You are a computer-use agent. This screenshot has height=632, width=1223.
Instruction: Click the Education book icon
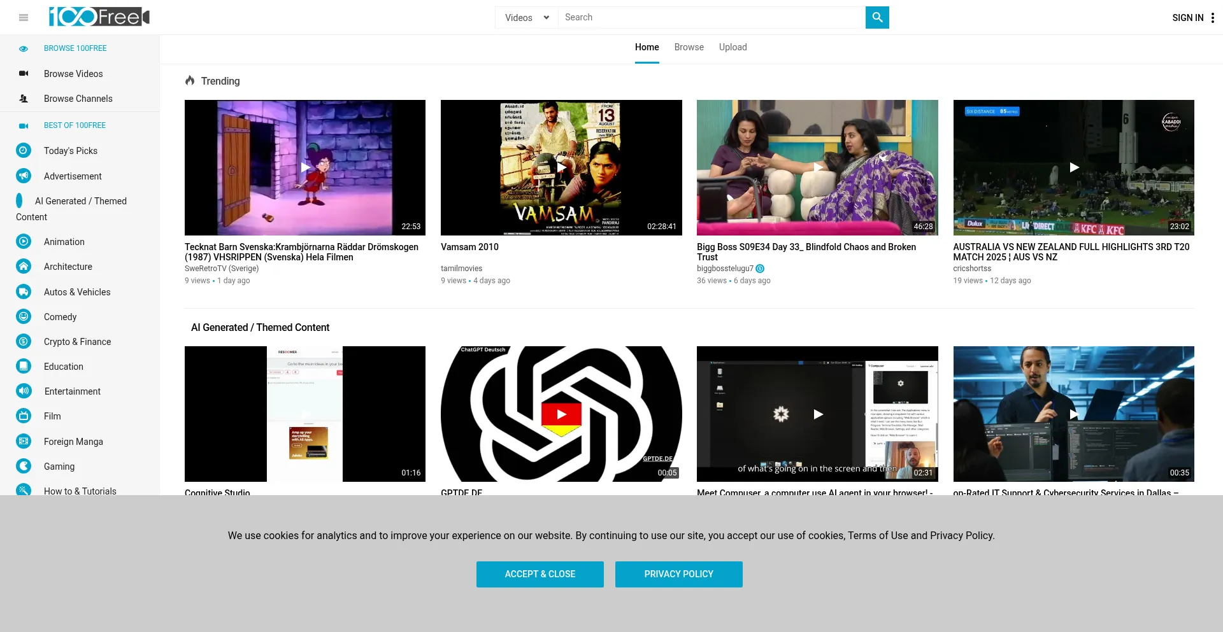coord(24,367)
